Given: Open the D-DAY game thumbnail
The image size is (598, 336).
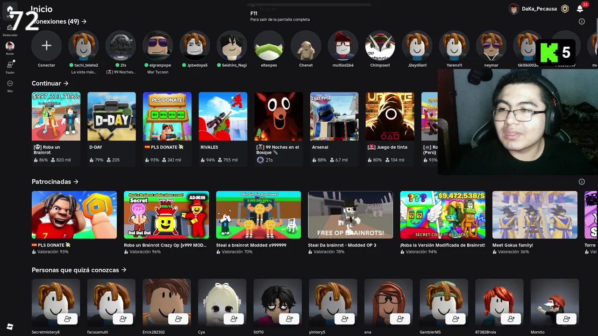Looking at the screenshot, I should [112, 116].
